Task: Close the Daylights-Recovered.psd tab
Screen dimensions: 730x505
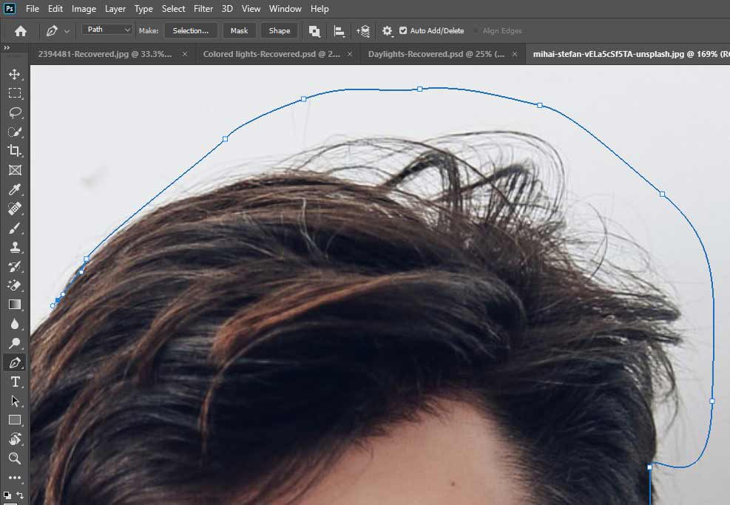Action: pos(515,54)
